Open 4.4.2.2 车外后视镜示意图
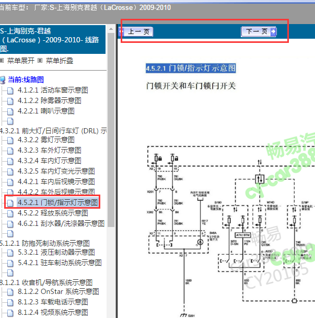Screen dimensions: 315x318 tap(56, 191)
